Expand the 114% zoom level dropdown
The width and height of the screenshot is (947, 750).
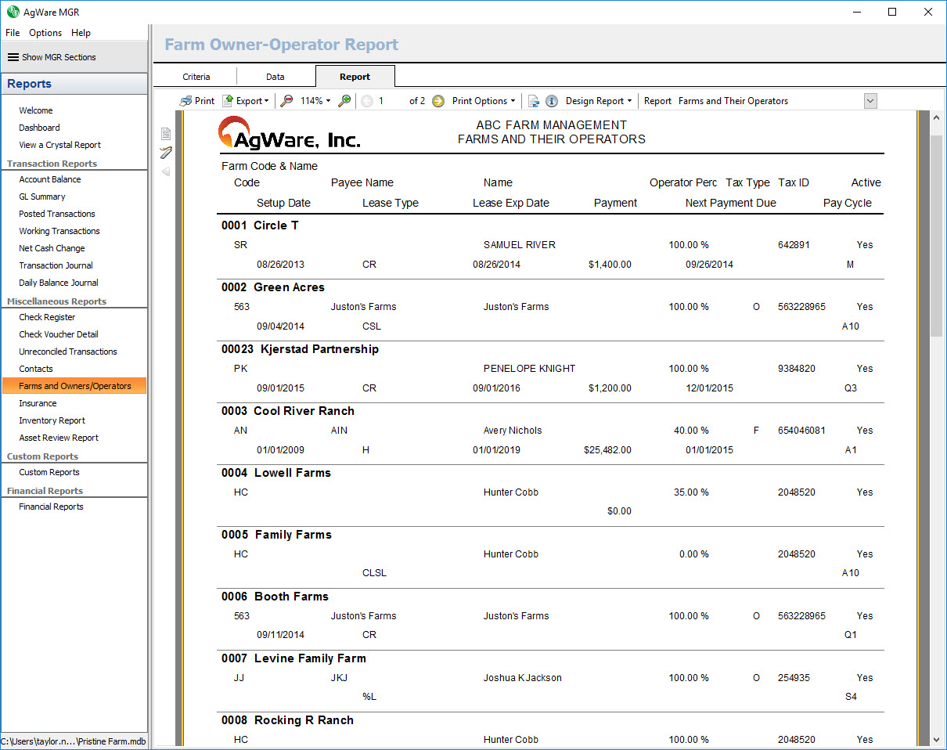(316, 101)
